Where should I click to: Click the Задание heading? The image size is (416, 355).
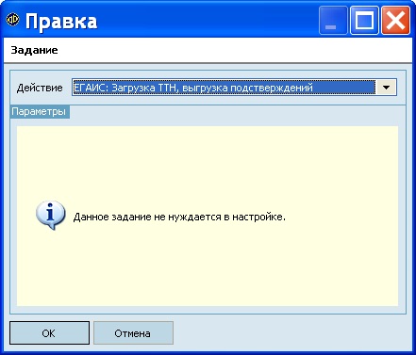pos(34,50)
